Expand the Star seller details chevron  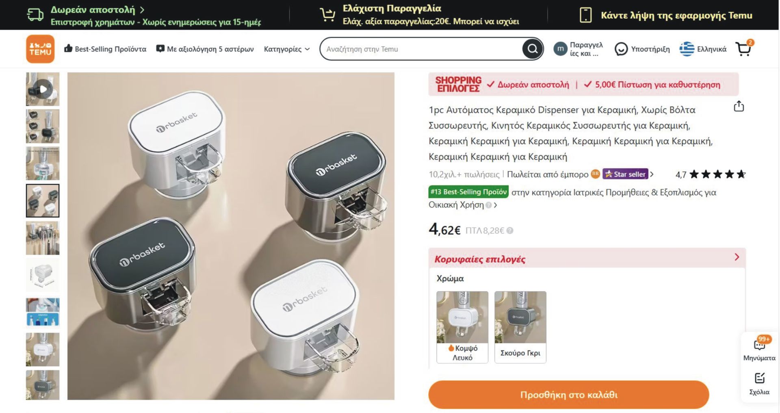652,174
